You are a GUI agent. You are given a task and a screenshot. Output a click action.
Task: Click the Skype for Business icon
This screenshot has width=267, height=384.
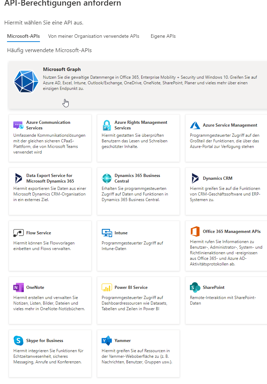tap(19, 341)
